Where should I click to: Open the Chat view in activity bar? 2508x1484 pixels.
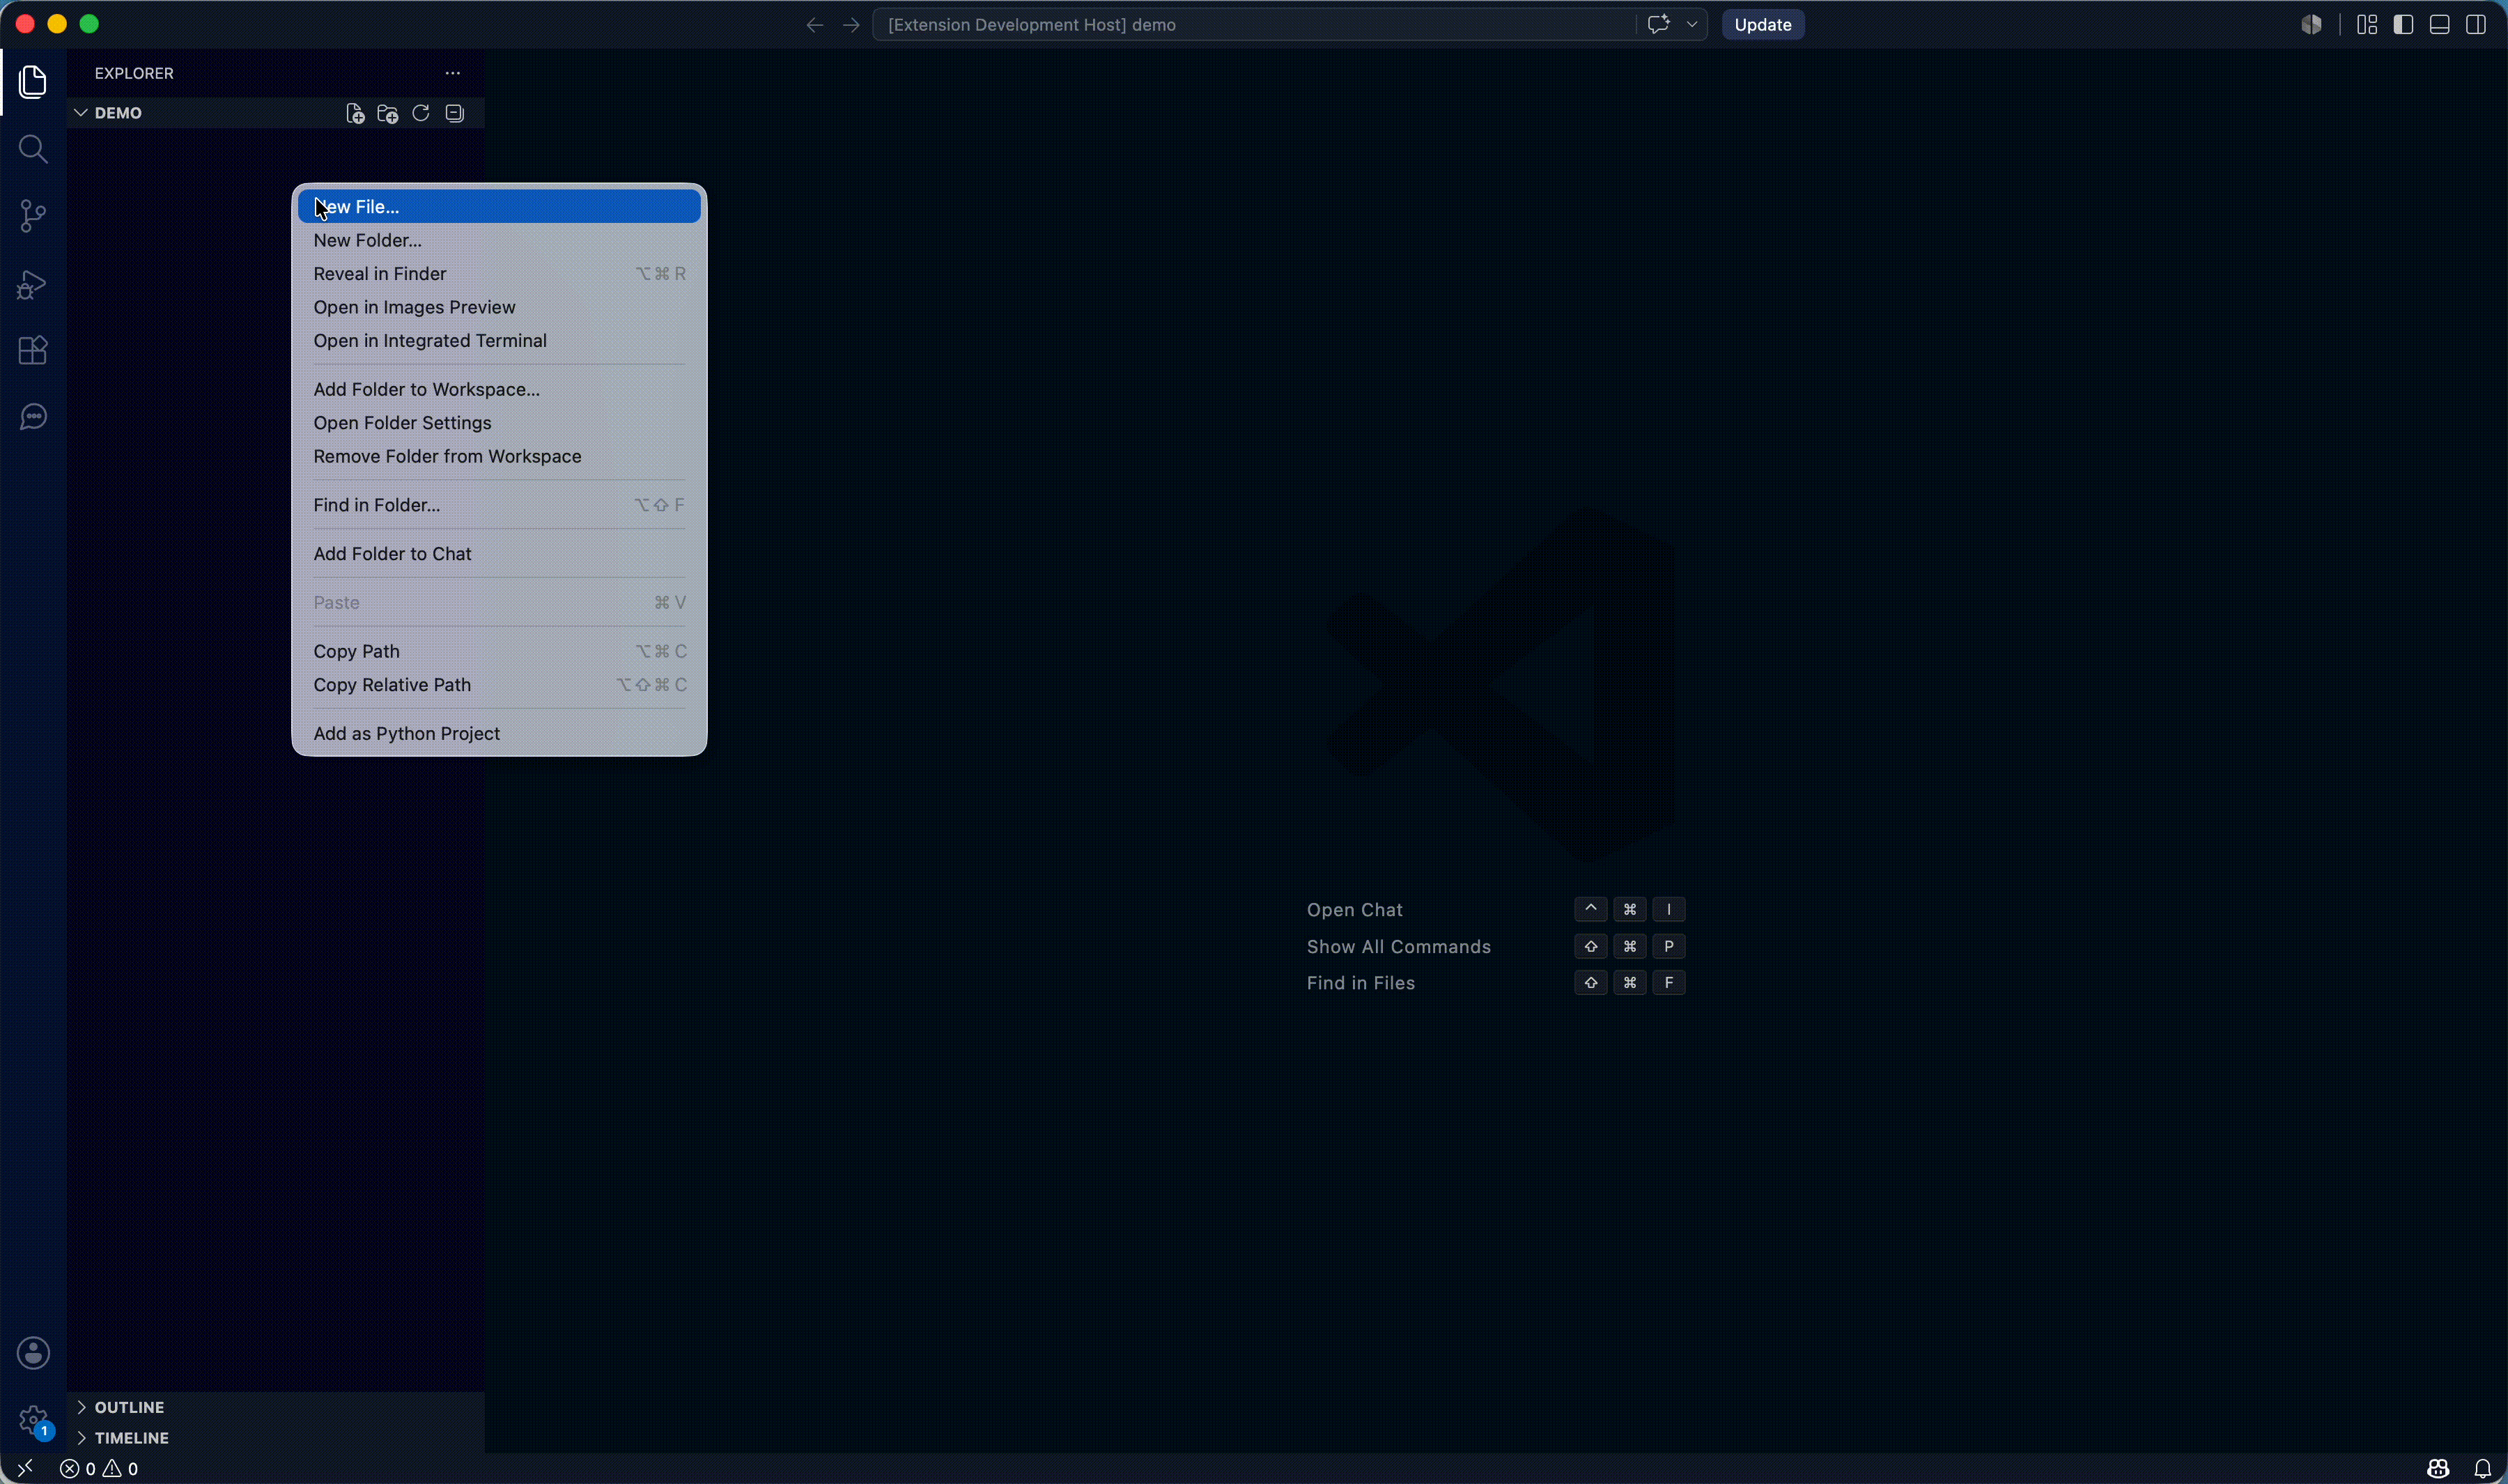33,417
